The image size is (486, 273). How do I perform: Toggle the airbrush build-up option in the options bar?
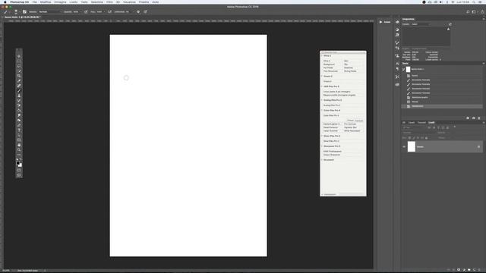click(x=109, y=12)
